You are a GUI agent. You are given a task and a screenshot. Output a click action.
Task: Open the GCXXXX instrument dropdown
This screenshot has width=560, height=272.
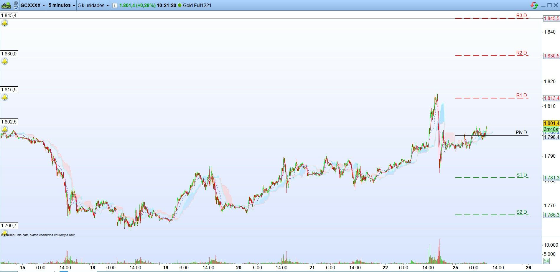coord(33,5)
